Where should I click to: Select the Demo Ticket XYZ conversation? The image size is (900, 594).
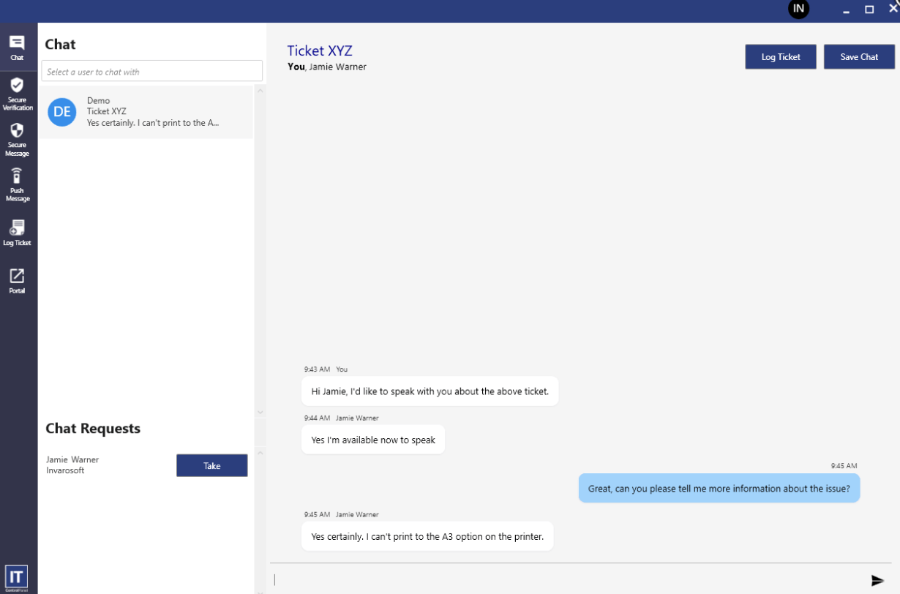click(152, 112)
